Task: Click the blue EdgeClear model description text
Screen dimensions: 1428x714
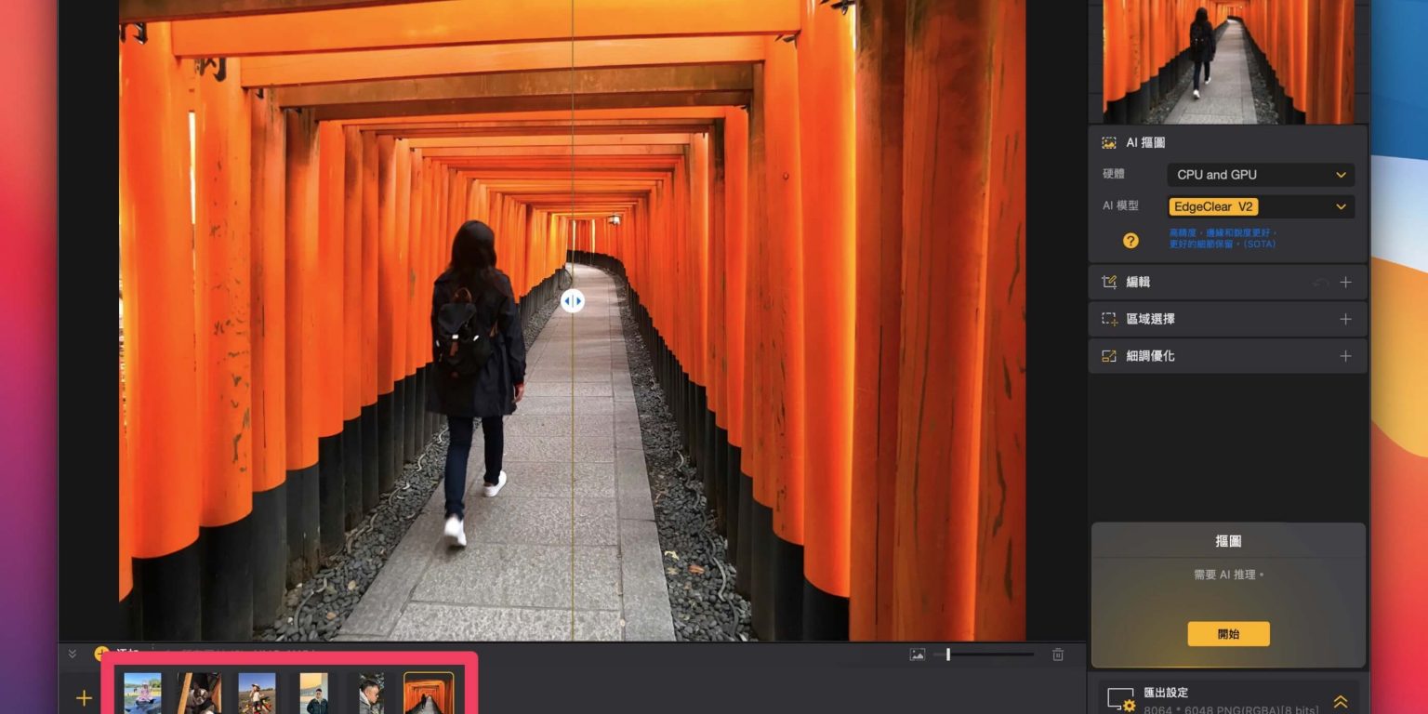Action: pos(1223,238)
